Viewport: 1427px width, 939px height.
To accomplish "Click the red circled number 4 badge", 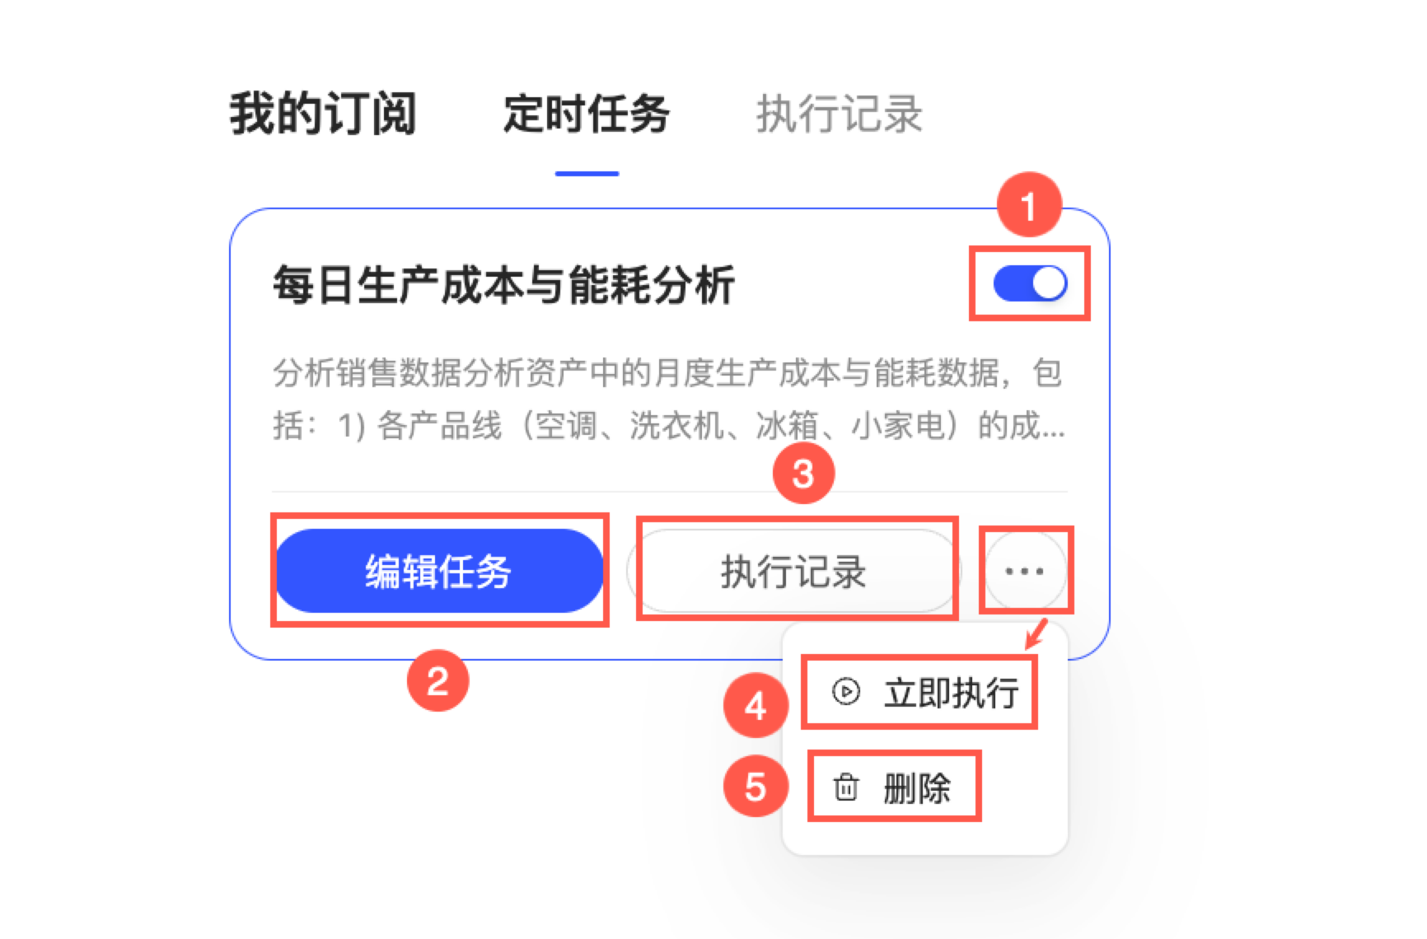I will (756, 706).
